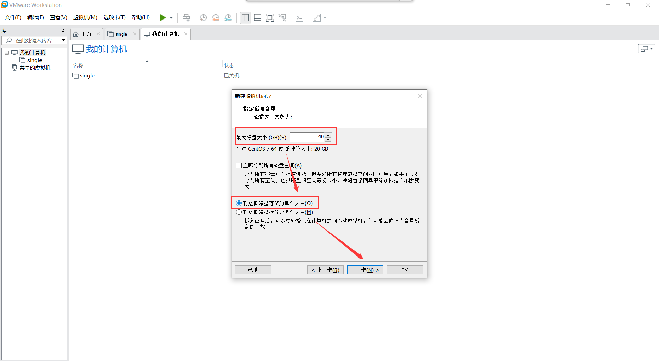659x361 pixels.
Task: Increase disk size using the up stepper arrow
Action: tap(328, 135)
